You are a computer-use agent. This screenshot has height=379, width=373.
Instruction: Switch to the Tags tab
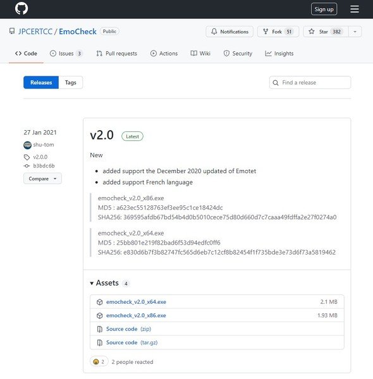click(70, 83)
